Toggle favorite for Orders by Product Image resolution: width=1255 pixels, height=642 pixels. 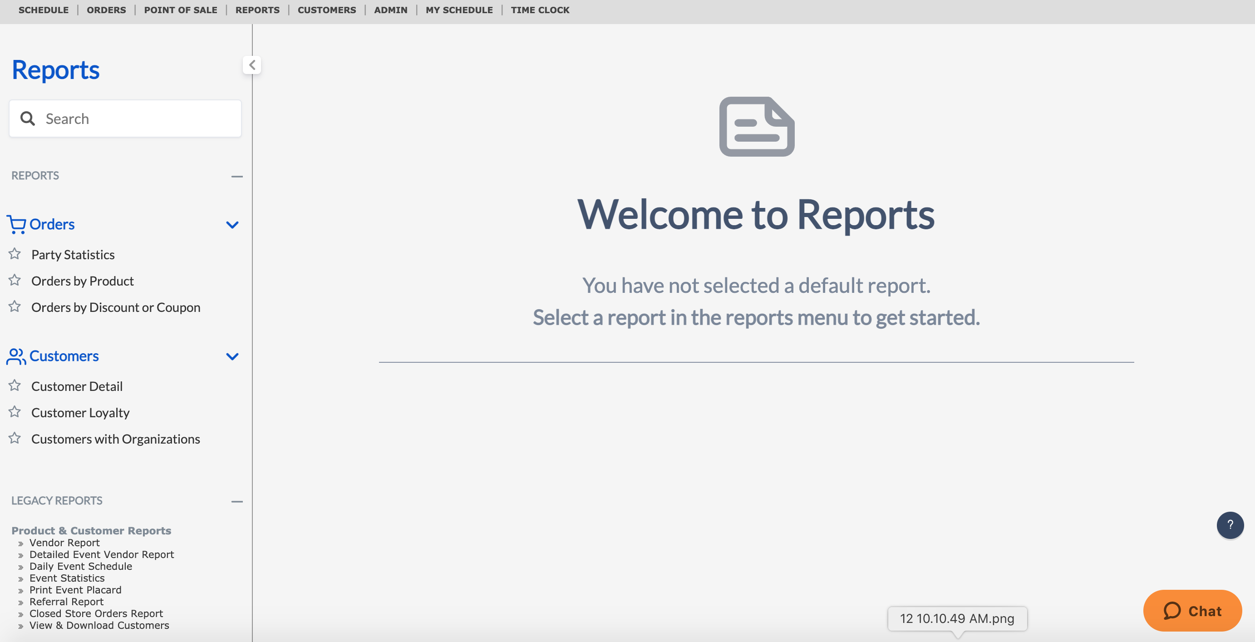(x=15, y=280)
